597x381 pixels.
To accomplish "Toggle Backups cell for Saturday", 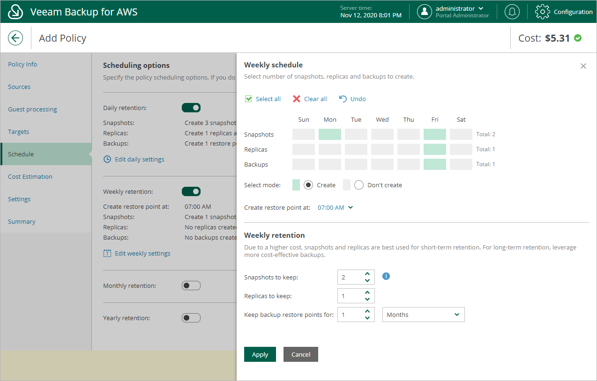I will [461, 164].
